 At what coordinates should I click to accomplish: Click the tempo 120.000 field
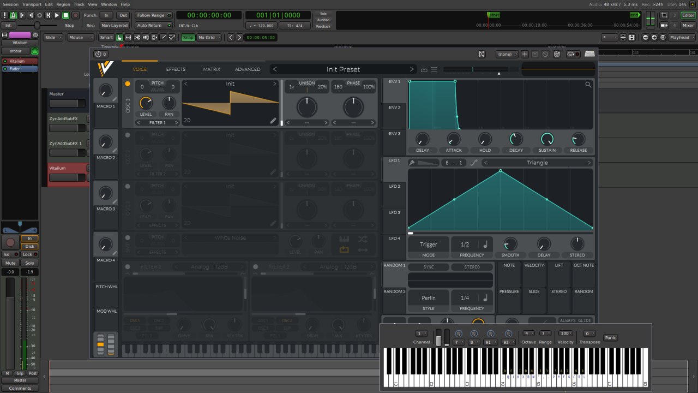(x=261, y=25)
